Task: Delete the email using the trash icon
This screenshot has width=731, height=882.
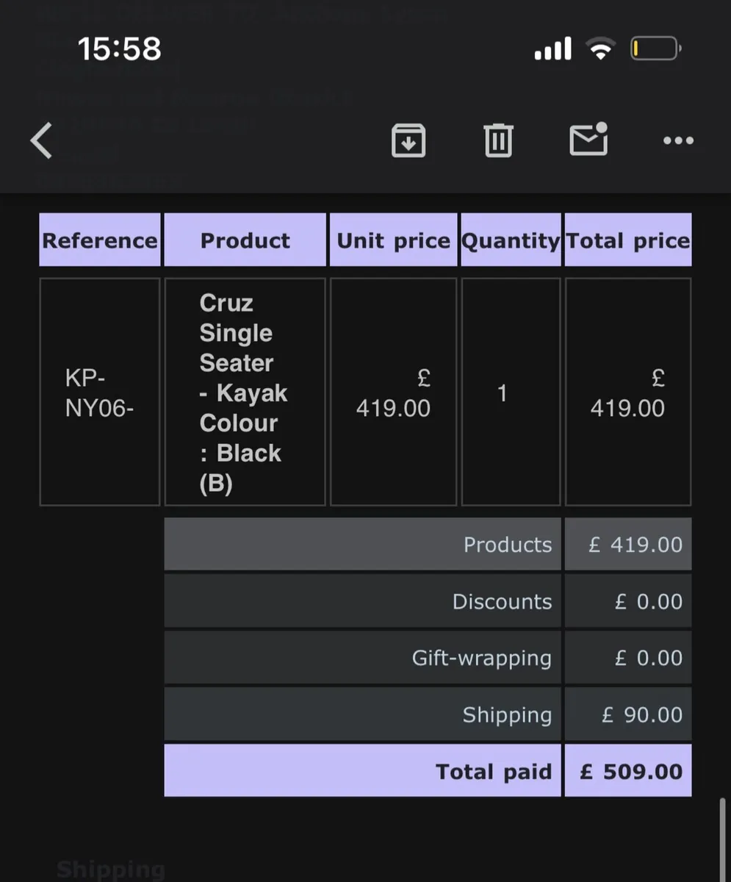Action: 498,140
